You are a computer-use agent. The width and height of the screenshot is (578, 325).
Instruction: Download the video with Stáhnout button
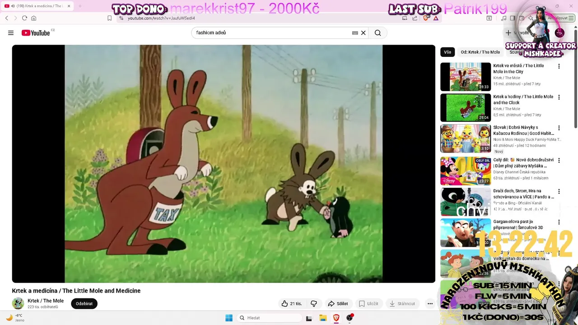[402, 304]
